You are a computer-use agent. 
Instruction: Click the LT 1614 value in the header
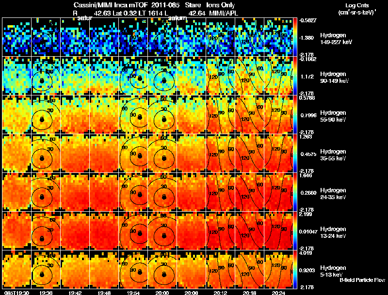[149, 13]
